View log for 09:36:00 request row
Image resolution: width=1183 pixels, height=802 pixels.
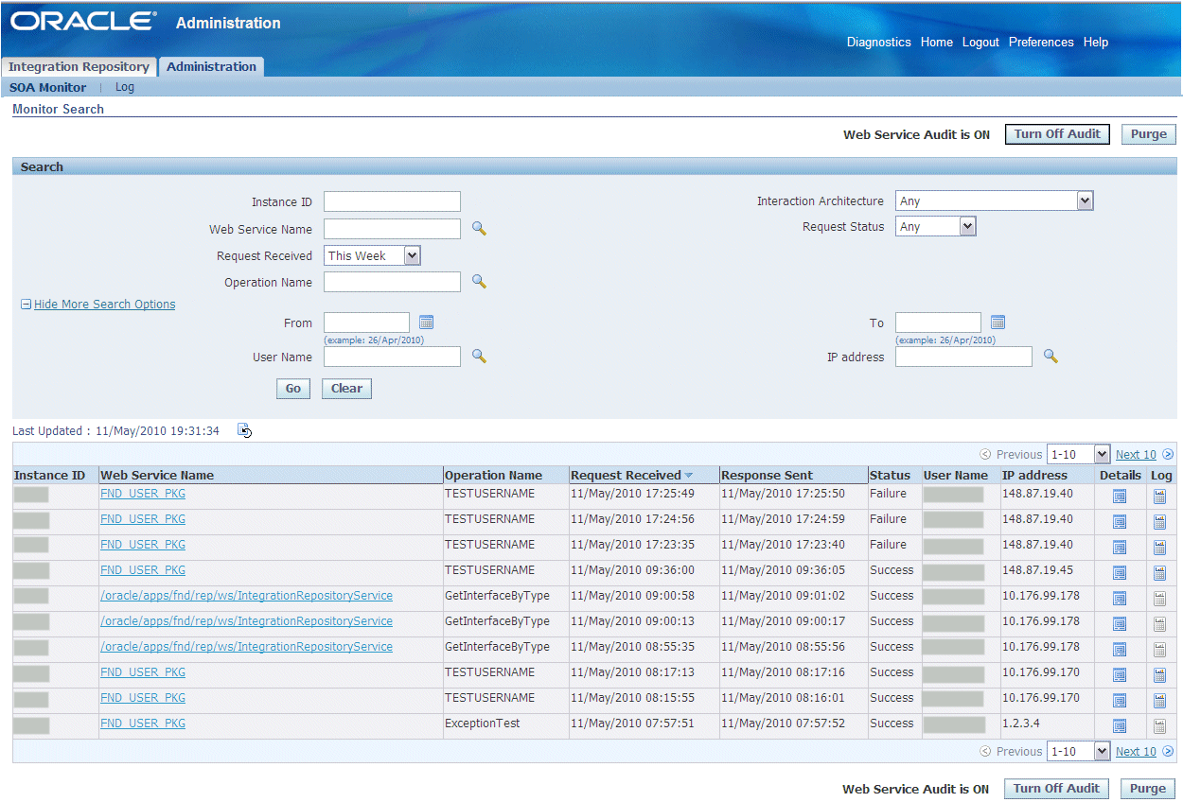tap(1159, 573)
